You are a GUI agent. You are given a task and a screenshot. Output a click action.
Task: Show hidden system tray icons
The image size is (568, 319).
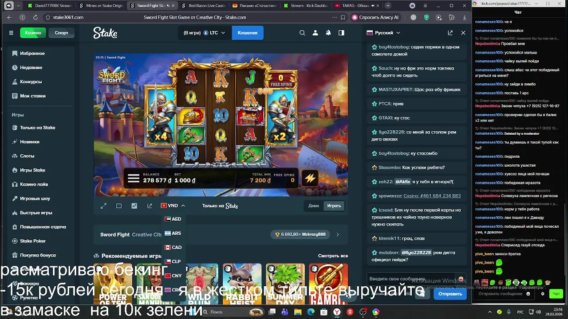(490, 312)
